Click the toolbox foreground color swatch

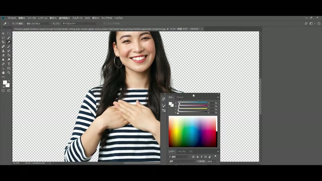click(x=4, y=82)
